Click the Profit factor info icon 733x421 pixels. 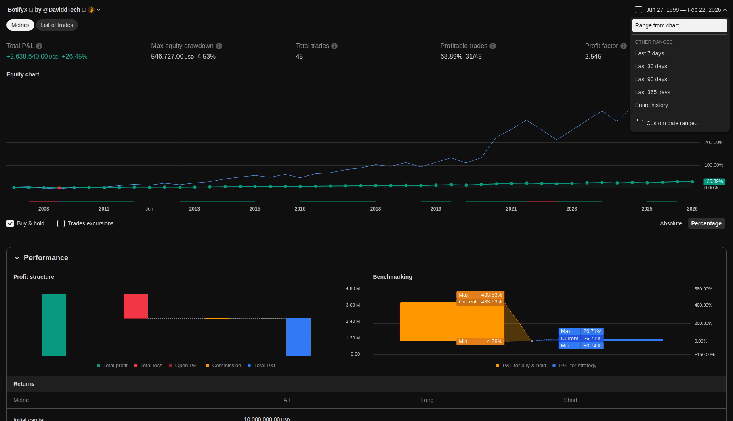coord(624,46)
